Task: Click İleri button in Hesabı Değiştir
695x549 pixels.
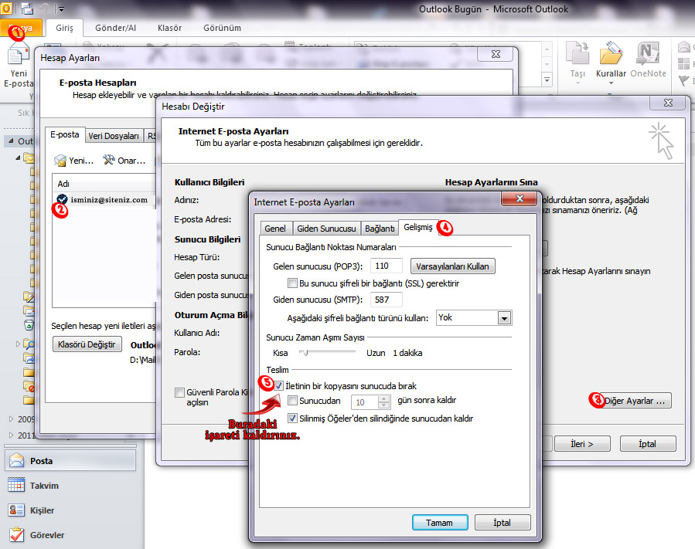Action: click(x=582, y=444)
